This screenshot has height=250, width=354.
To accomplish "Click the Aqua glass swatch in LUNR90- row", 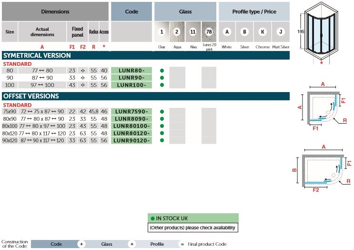I will (177, 78).
